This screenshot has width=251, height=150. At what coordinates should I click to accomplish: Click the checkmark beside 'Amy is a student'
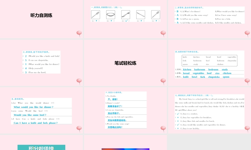[x=178, y=114]
